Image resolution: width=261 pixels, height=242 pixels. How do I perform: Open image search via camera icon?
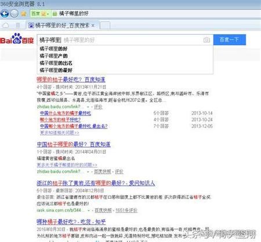206,40
